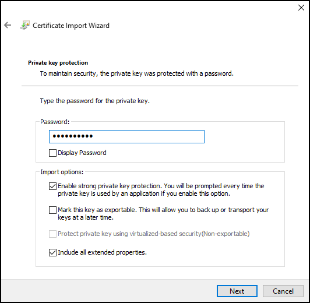Click the Cancel button
The image size is (310, 303).
pyautogui.click(x=283, y=291)
